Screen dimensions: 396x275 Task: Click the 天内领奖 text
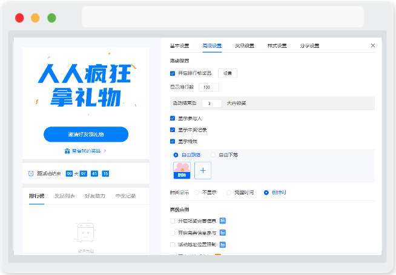point(236,103)
